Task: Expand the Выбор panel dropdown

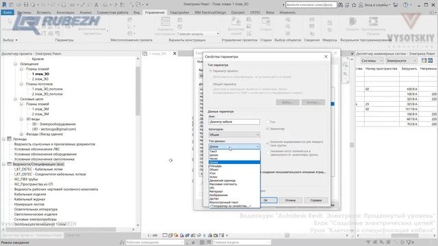Action: coord(10,40)
